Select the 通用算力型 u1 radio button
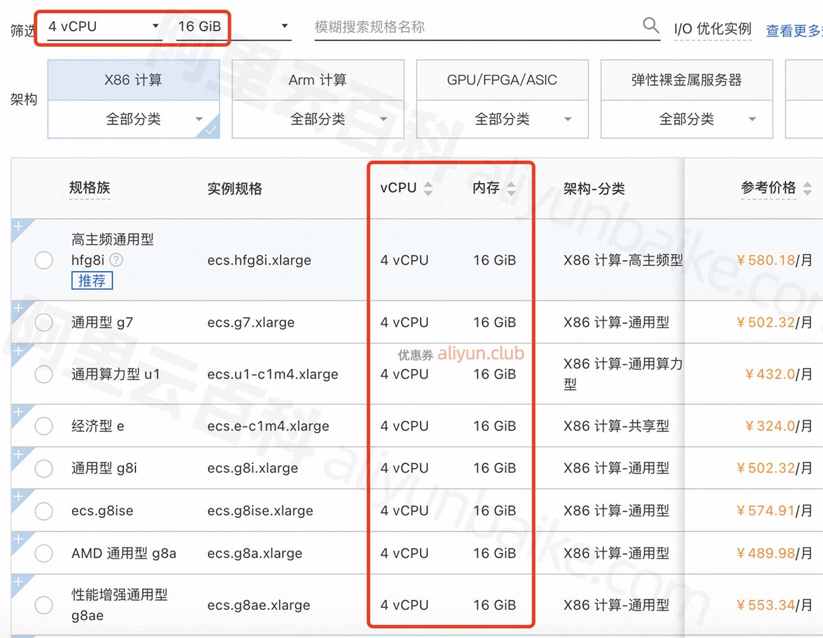 pyautogui.click(x=44, y=374)
